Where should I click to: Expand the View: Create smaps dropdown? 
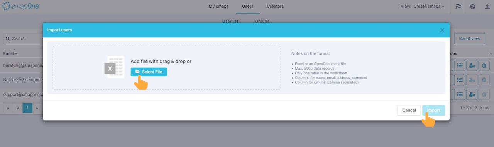(428, 7)
